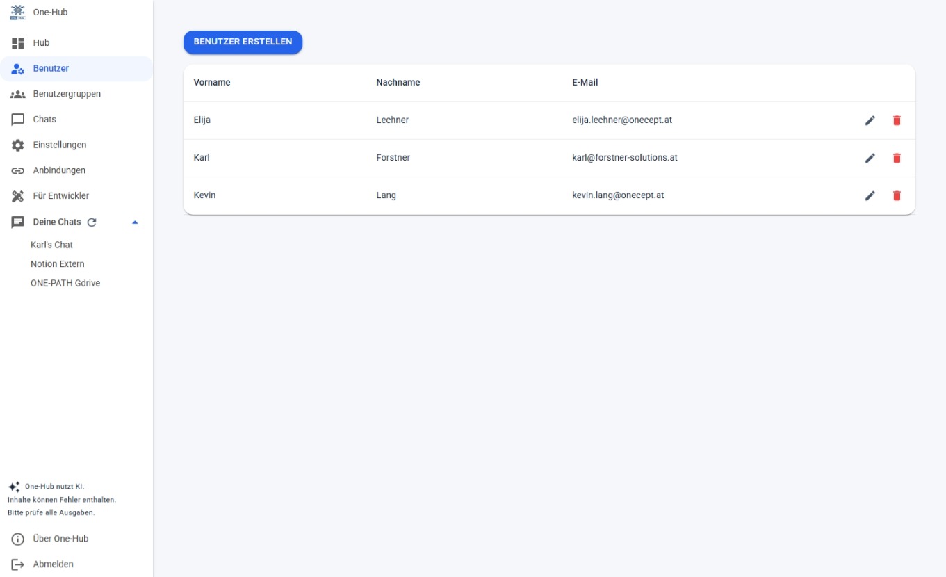Open Anbindungen from the sidebar
The height and width of the screenshot is (577, 946).
(x=59, y=170)
